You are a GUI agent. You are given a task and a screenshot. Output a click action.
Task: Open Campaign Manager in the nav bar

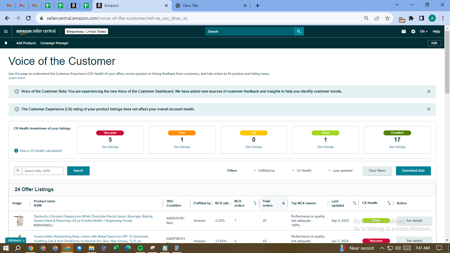point(54,43)
